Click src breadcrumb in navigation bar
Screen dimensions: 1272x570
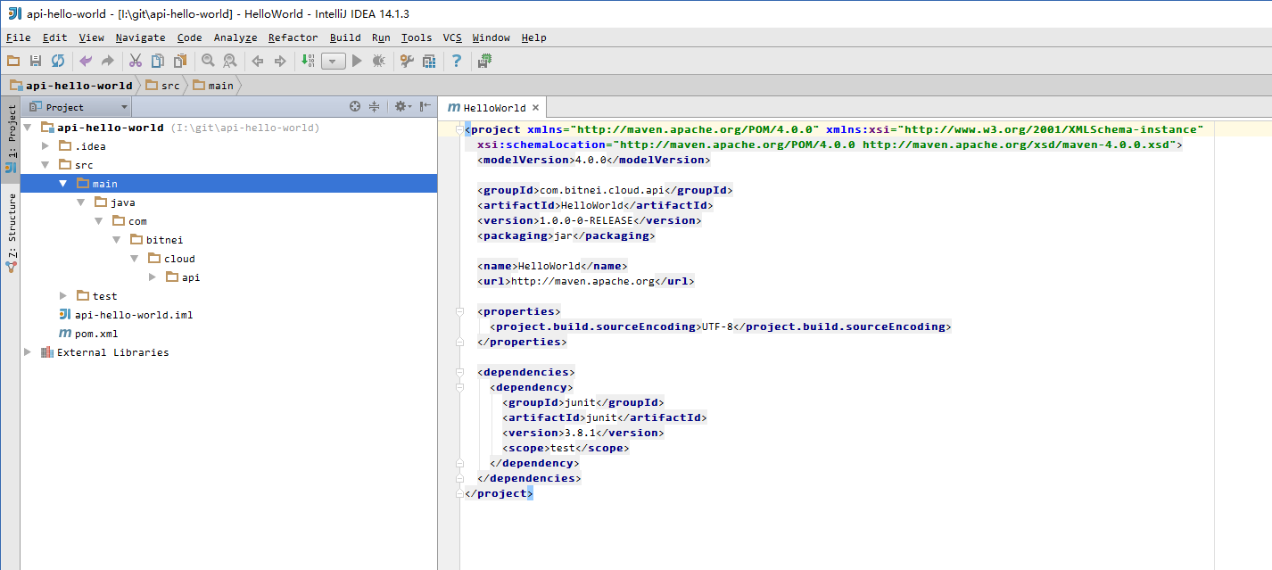coord(162,86)
